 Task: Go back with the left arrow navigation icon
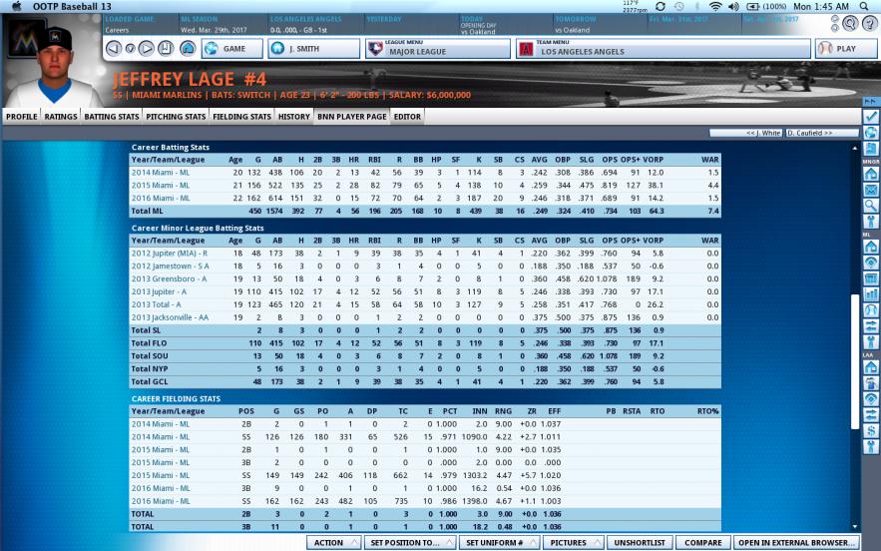(114, 48)
